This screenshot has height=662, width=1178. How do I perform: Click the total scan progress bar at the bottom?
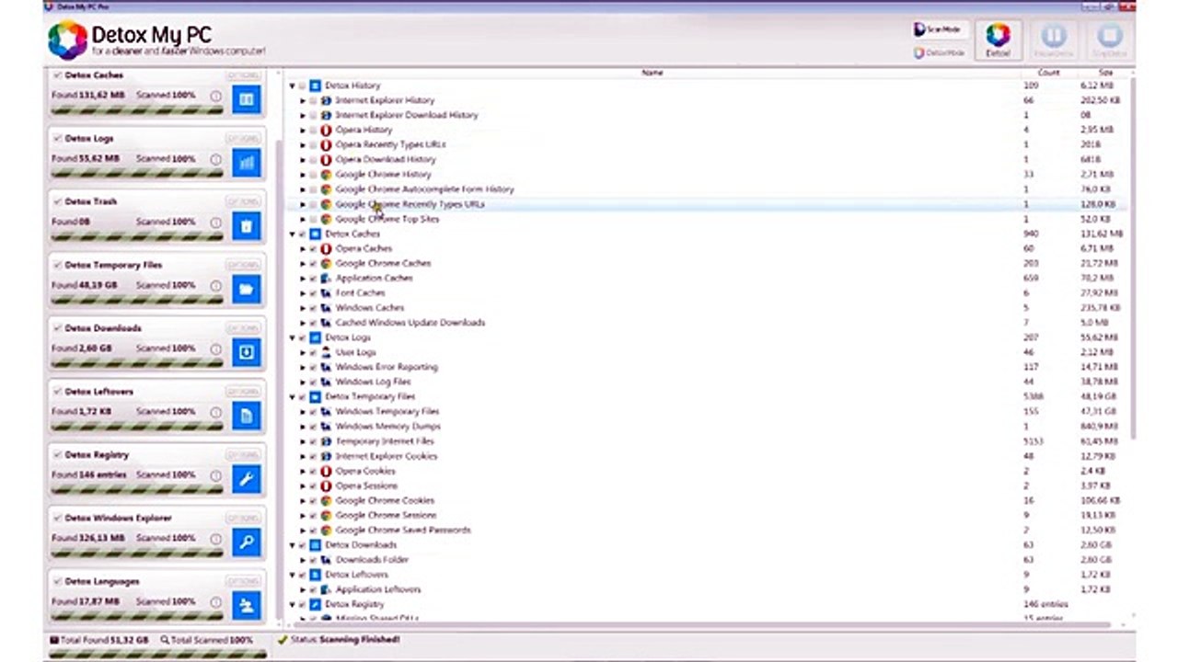point(156,654)
